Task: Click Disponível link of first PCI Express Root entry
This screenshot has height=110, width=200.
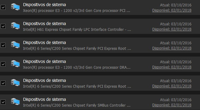Action: click(x=172, y=48)
